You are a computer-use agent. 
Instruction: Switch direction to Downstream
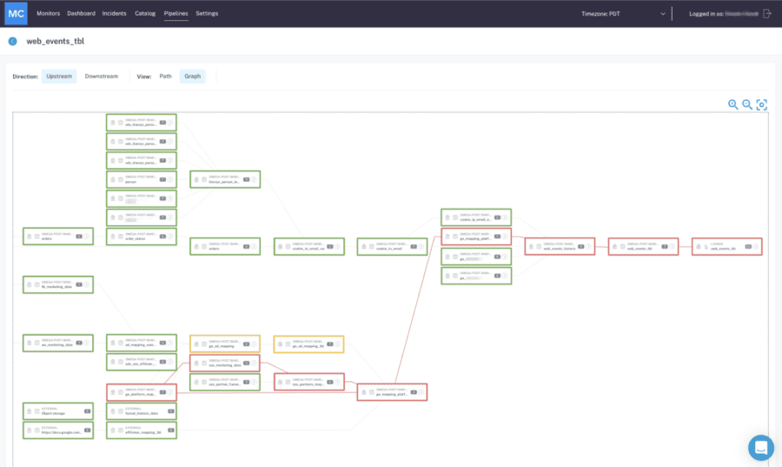pyautogui.click(x=102, y=77)
